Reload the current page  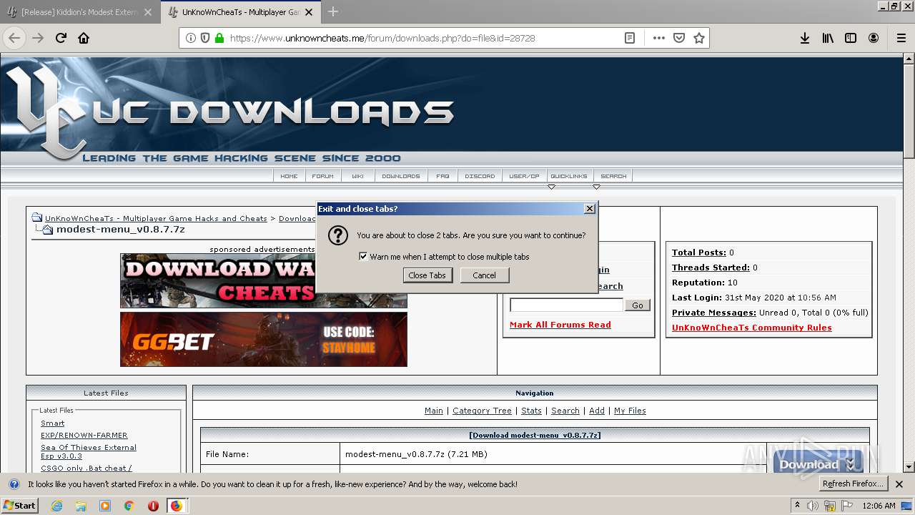coord(61,38)
